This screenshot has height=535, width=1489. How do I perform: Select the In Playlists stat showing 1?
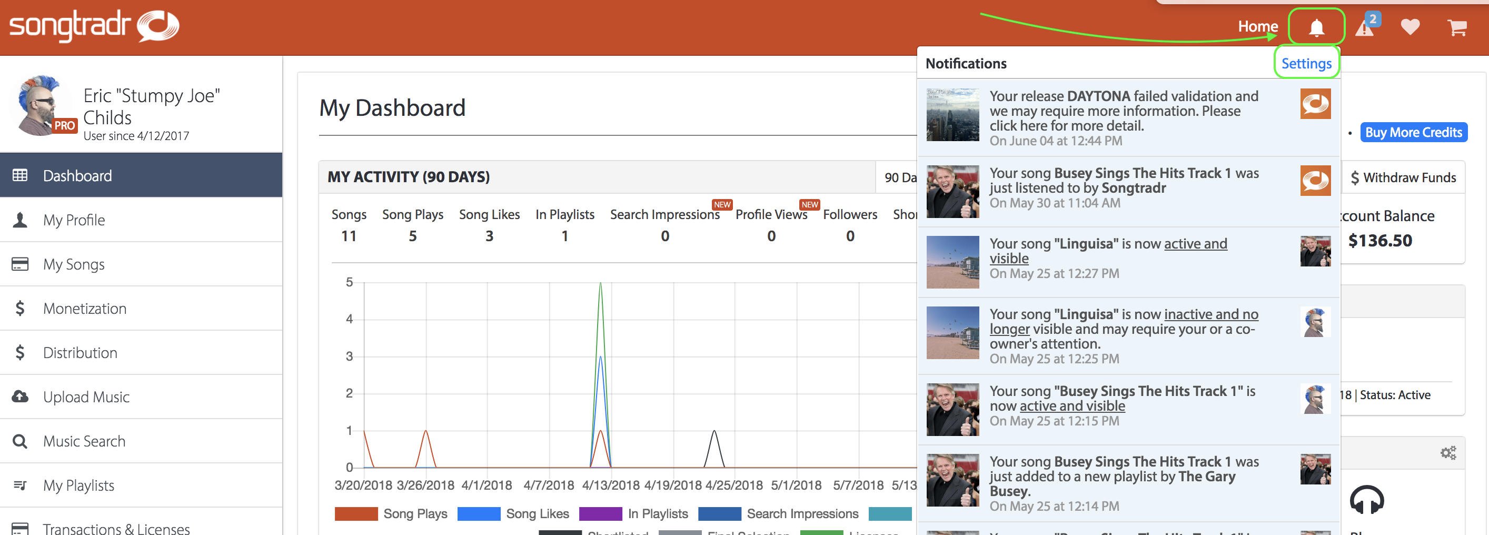click(x=565, y=225)
